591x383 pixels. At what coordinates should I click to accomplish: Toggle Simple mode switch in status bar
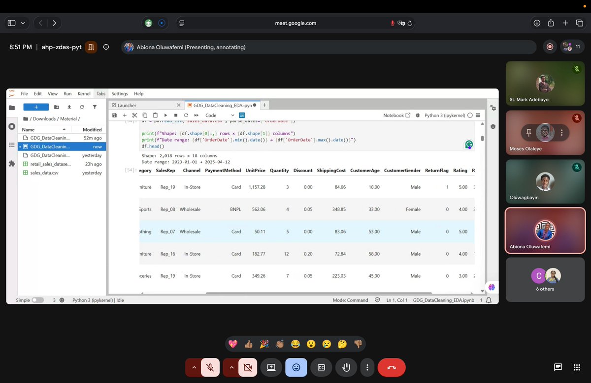pyautogui.click(x=37, y=300)
